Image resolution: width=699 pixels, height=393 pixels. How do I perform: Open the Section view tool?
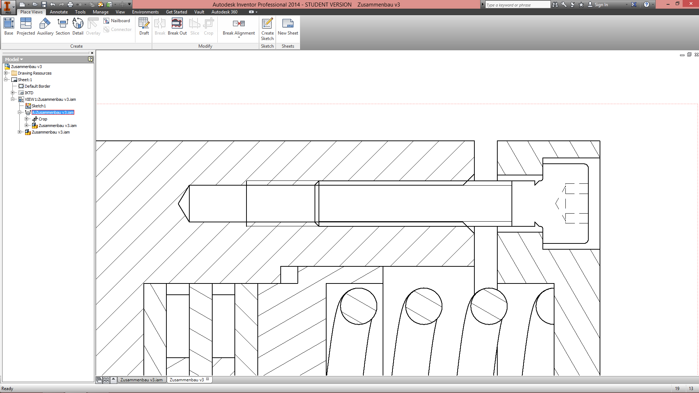[63, 25]
